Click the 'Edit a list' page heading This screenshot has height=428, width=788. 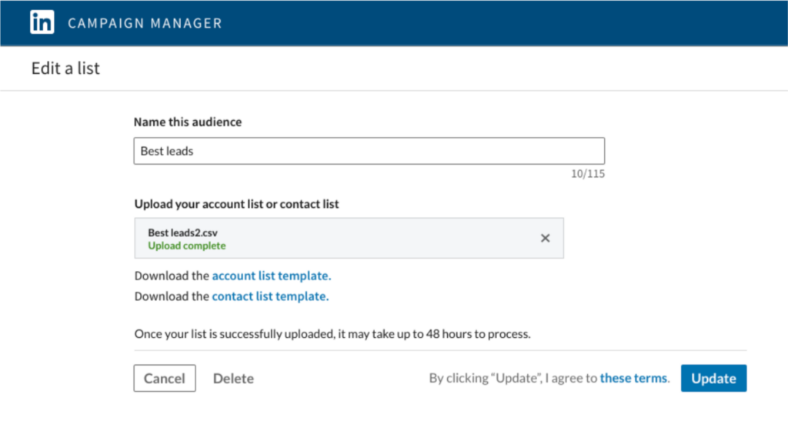[65, 69]
